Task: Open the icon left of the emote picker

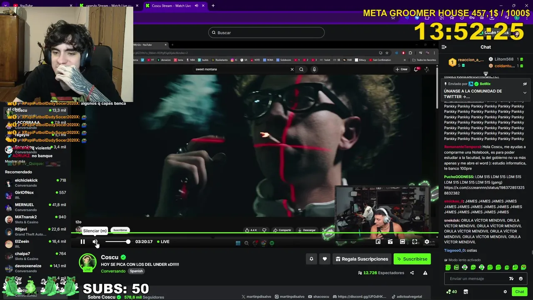Action: tap(511, 279)
